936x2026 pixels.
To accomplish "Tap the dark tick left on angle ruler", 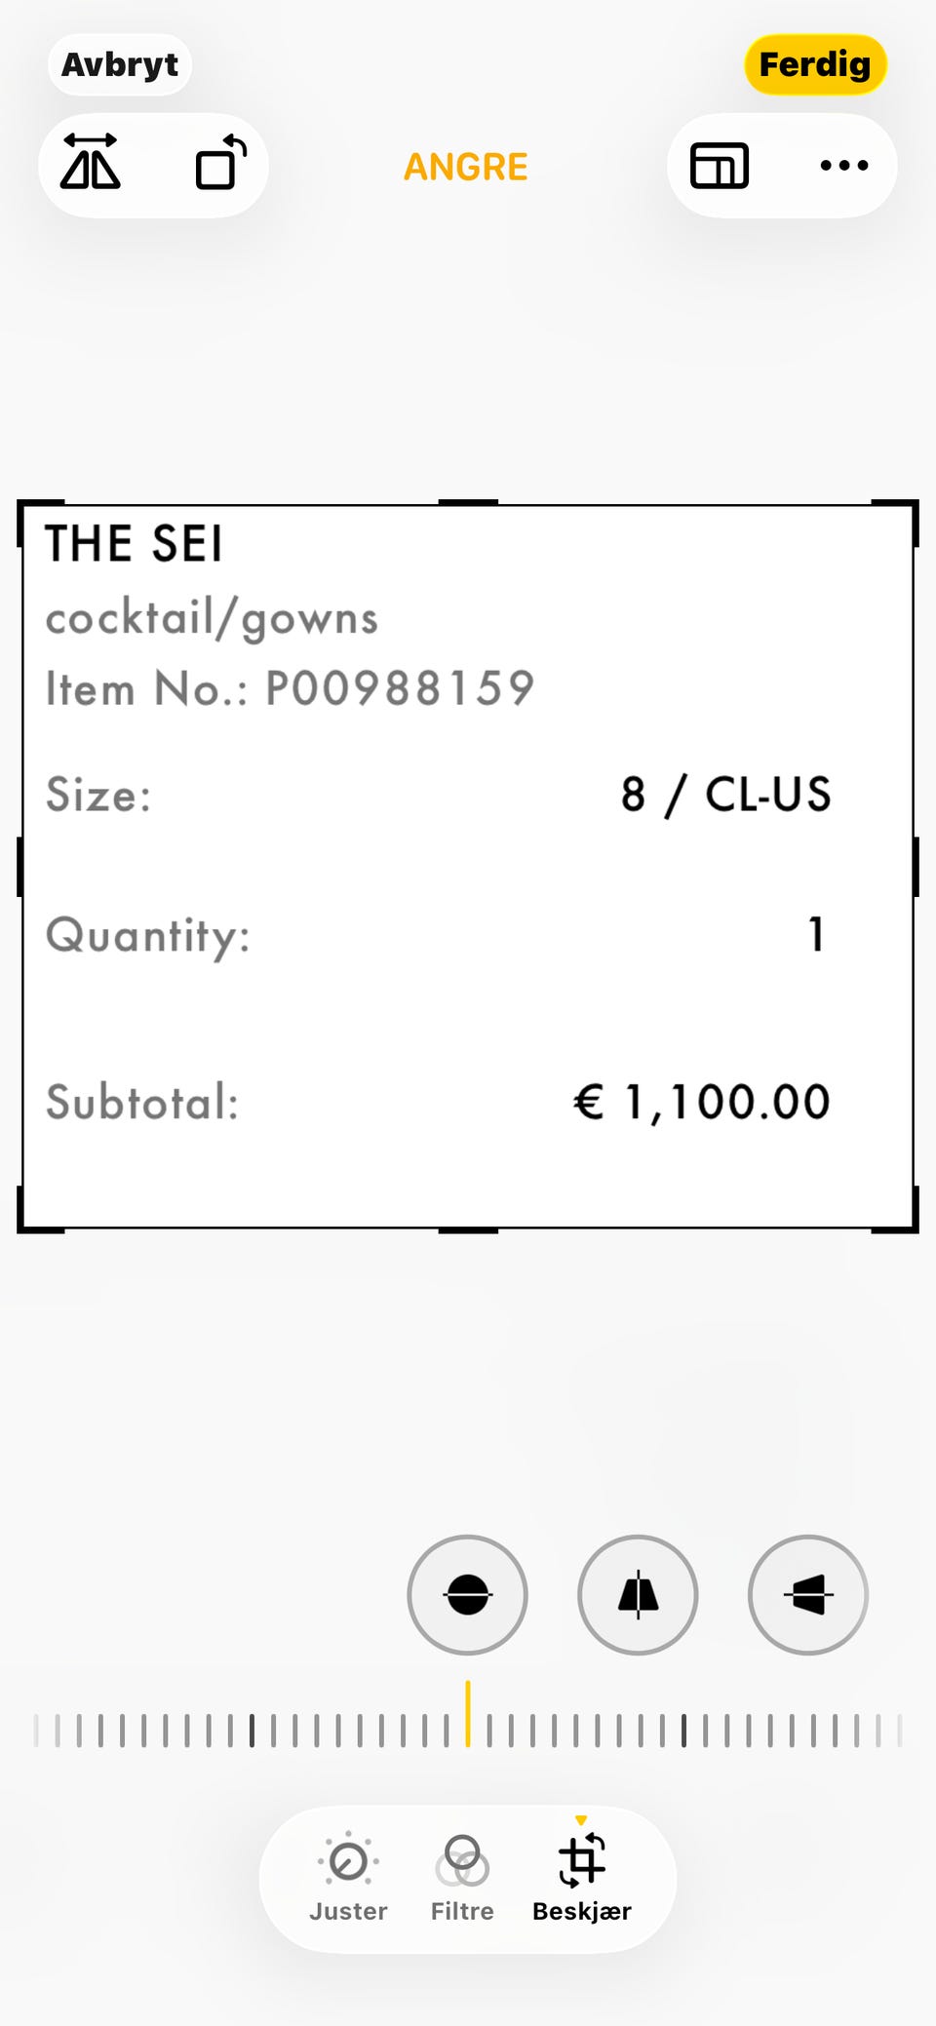I will click(x=252, y=1730).
